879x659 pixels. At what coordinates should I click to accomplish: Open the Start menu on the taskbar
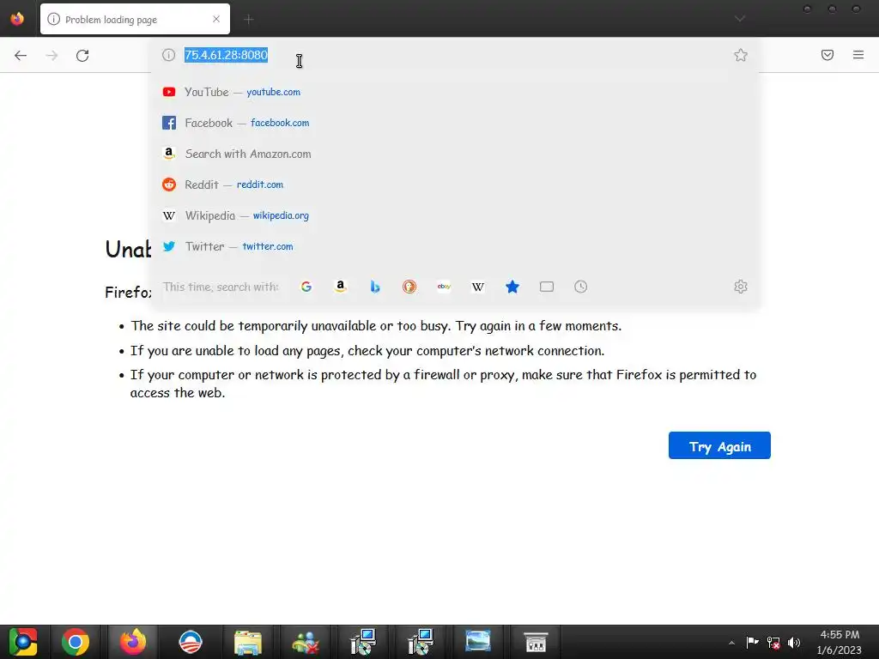point(23,642)
